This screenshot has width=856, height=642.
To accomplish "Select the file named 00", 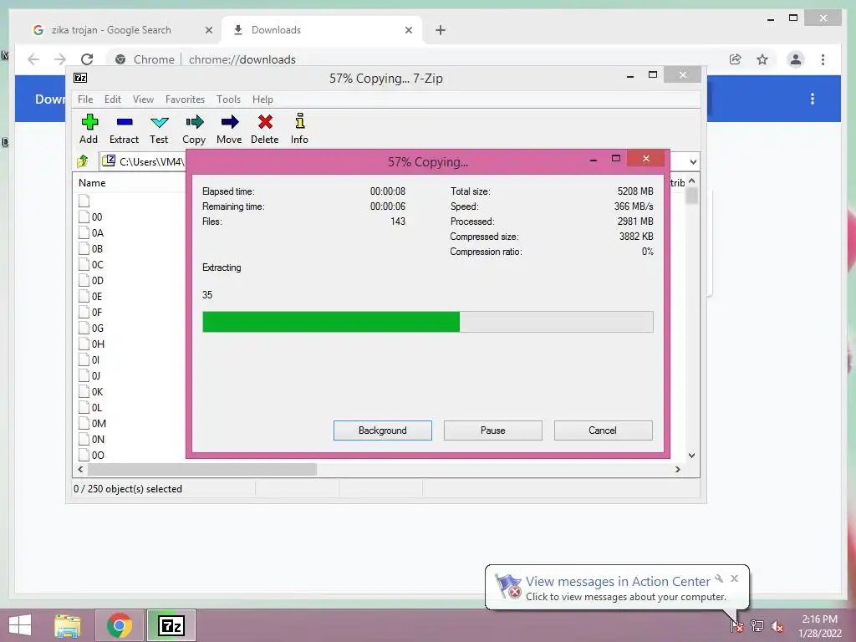I will [x=97, y=217].
